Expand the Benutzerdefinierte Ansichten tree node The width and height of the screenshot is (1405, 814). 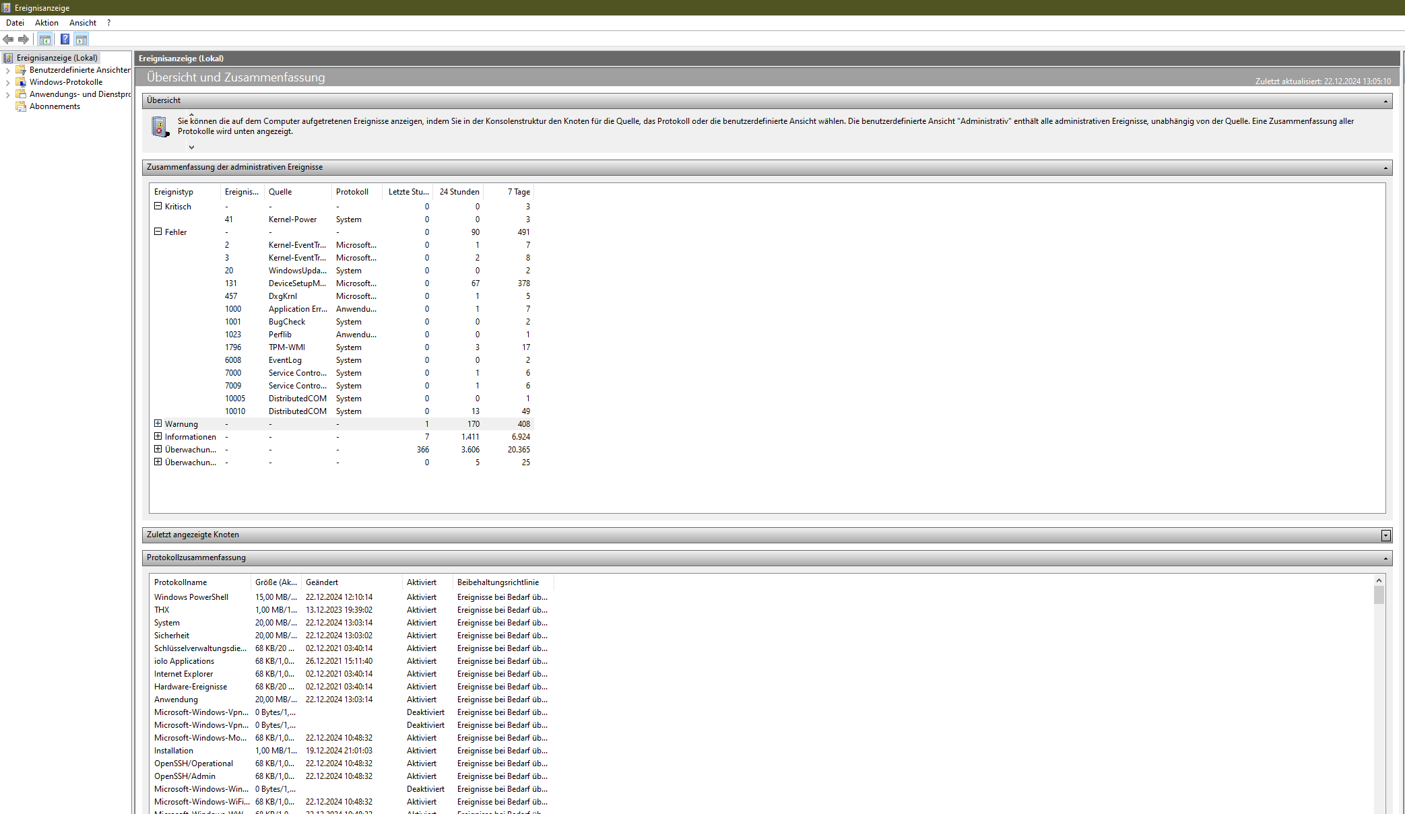tap(7, 70)
